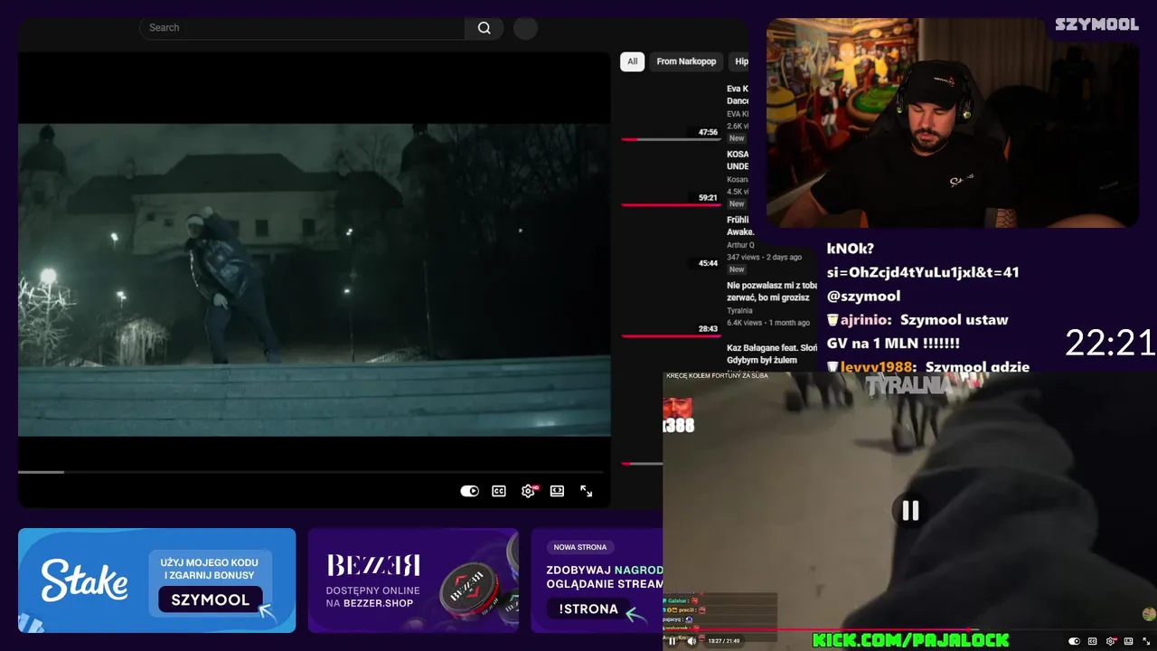
Task: Enter fullscreen on main video player
Action: [x=587, y=491]
